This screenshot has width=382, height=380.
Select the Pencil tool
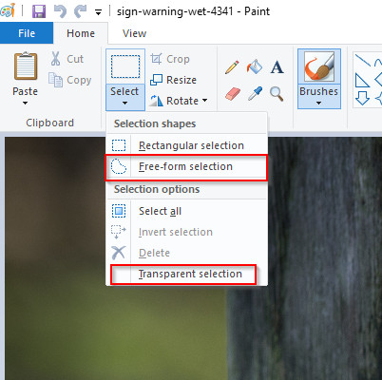coord(232,67)
